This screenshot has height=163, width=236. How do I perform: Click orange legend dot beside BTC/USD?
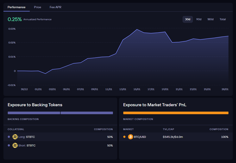(x=125, y=137)
